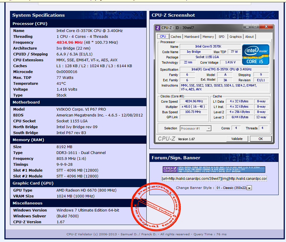
Task: Click the Validate button
Action: pos(237,139)
